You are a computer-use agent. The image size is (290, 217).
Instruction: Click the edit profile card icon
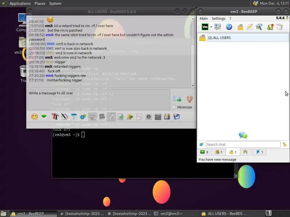pyautogui.click(x=218, y=27)
